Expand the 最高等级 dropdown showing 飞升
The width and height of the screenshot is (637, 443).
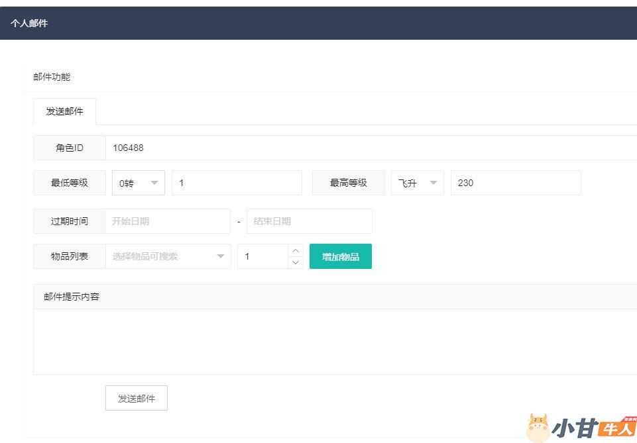pyautogui.click(x=417, y=183)
